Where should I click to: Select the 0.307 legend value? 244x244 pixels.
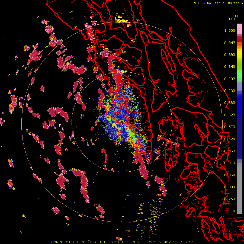click(x=230, y=187)
